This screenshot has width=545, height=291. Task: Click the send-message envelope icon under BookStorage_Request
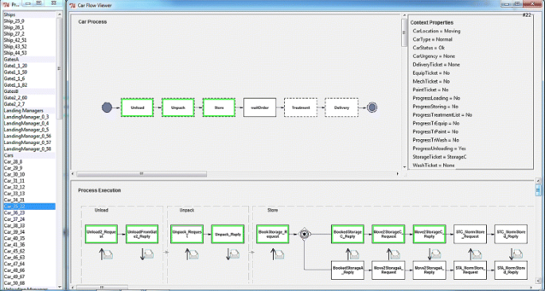[x=279, y=254]
